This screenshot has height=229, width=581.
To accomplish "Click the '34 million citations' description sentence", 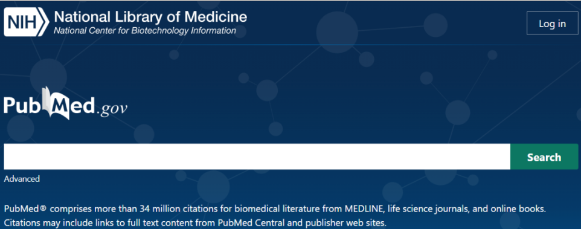I will (x=275, y=209).
